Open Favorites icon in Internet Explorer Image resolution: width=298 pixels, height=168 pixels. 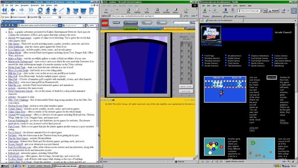click(166, 10)
